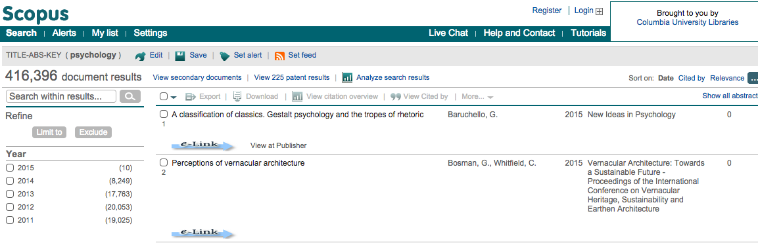Click the View citation overview chart icon
The height and width of the screenshot is (243, 758).
click(x=298, y=97)
